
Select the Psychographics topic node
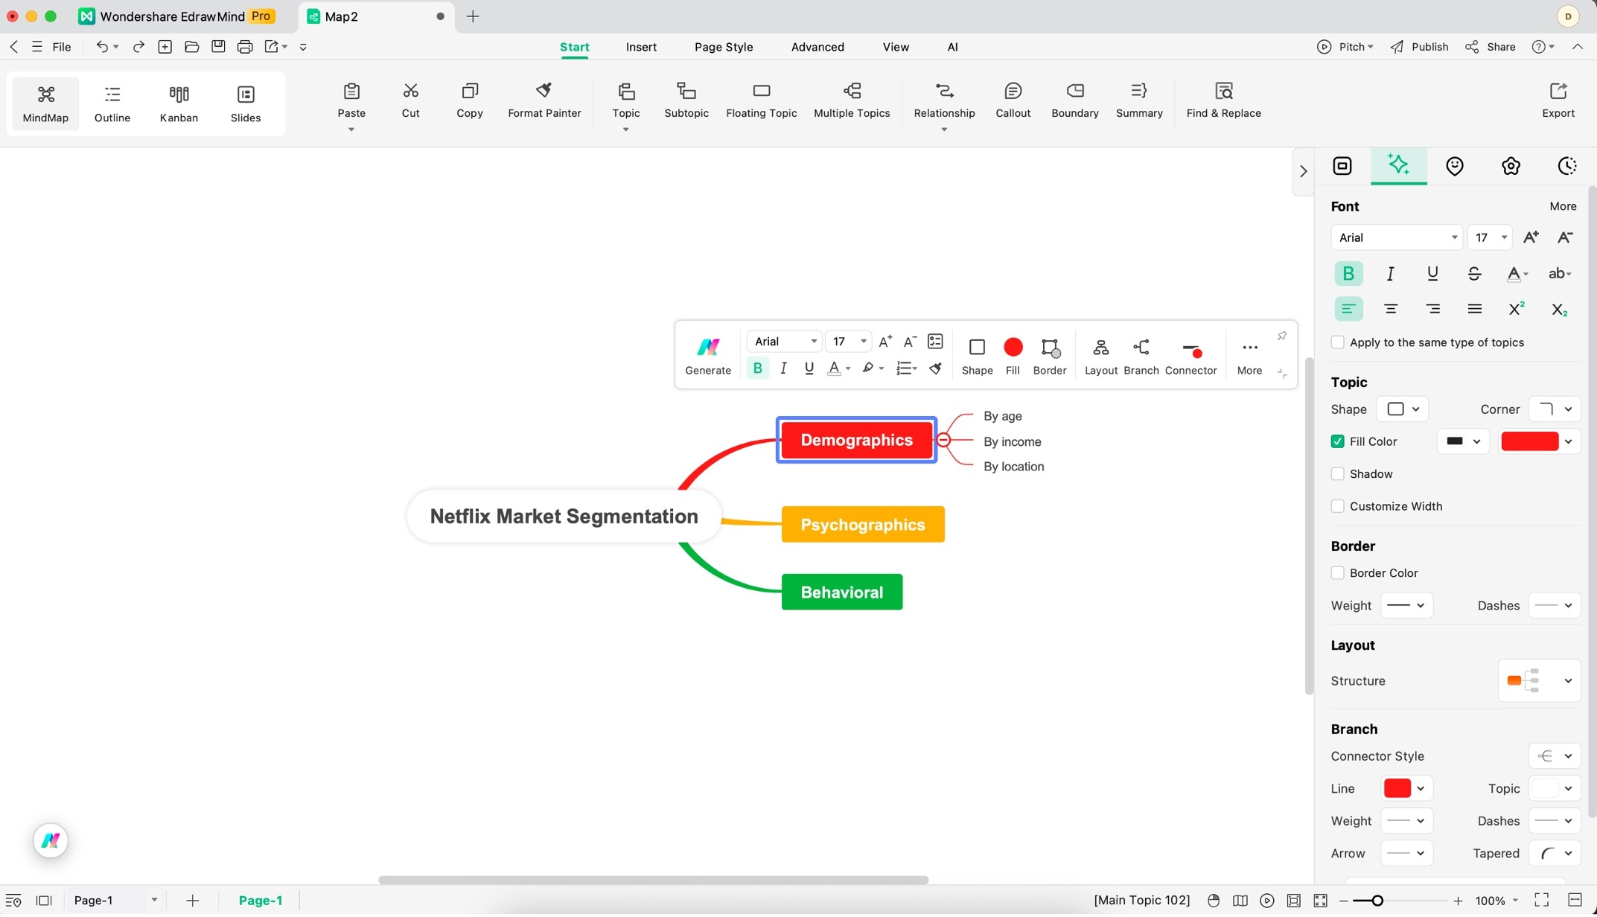(862, 525)
